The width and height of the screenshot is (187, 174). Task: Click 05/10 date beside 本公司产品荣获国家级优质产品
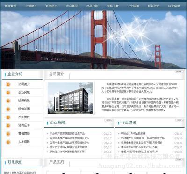(x=108, y=134)
